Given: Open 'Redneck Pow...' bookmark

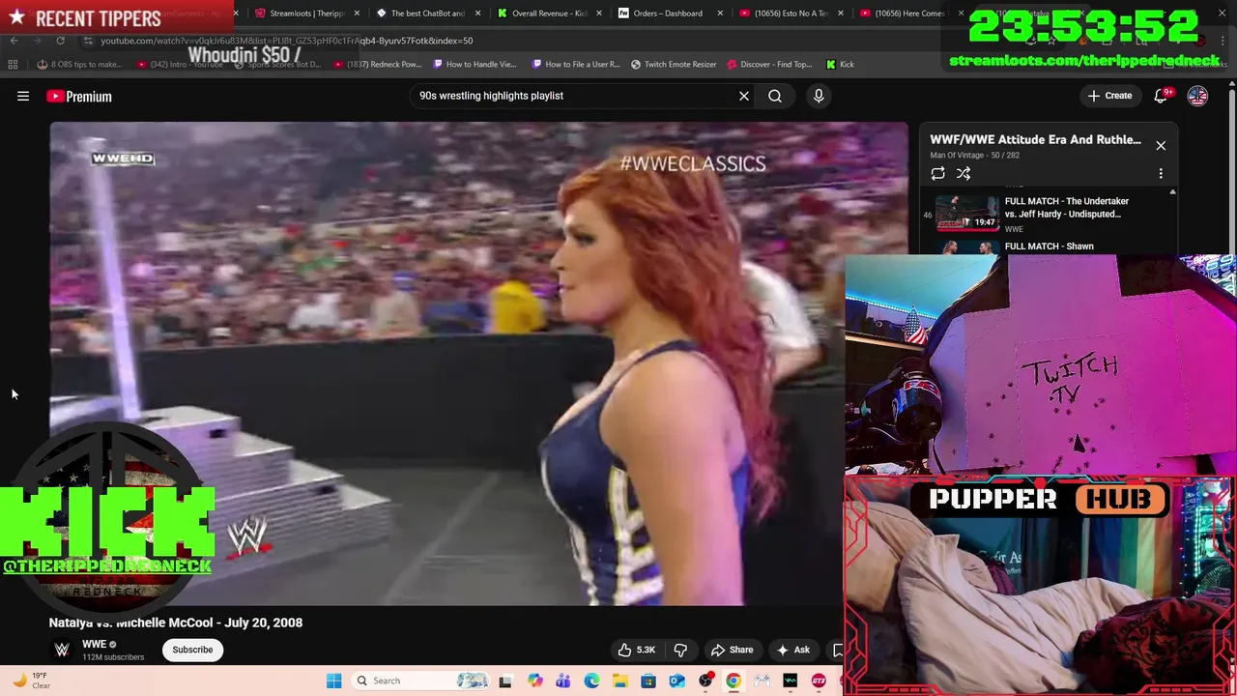Looking at the screenshot, I should pos(377,64).
